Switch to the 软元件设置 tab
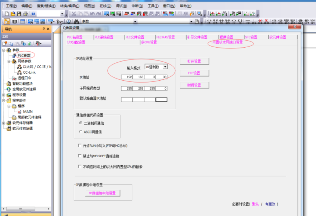 pyautogui.click(x=278, y=37)
